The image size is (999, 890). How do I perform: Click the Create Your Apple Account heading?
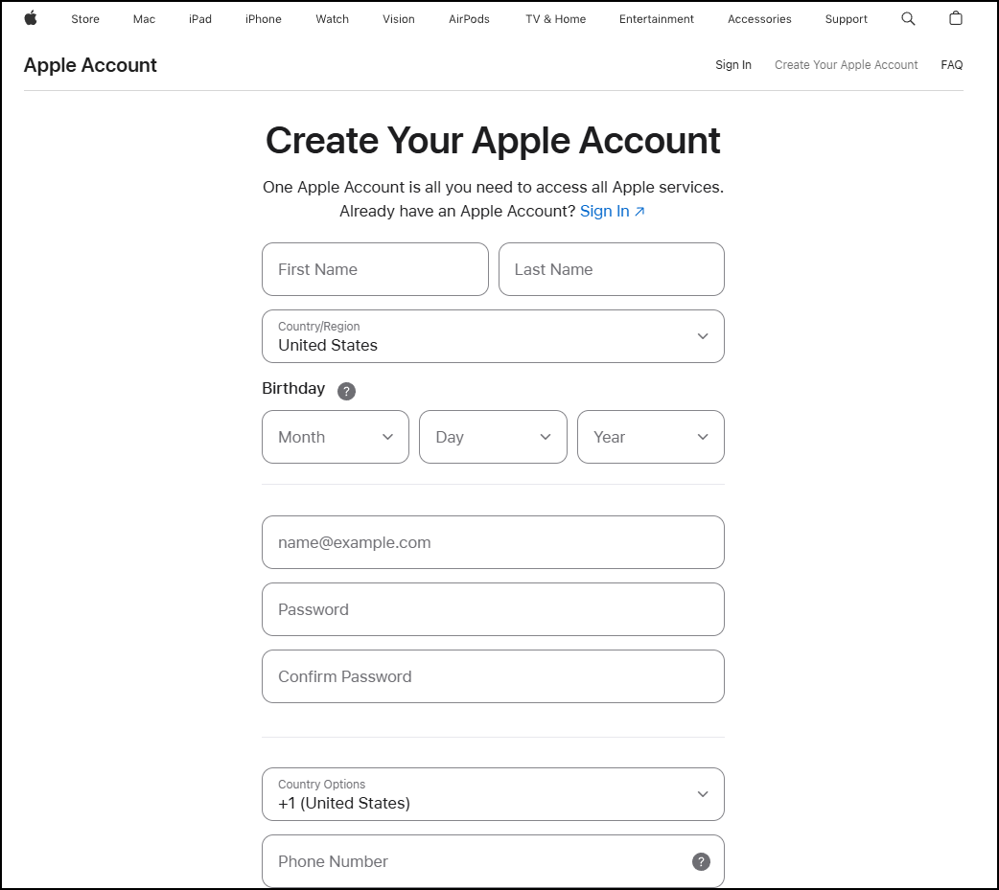pyautogui.click(x=493, y=140)
